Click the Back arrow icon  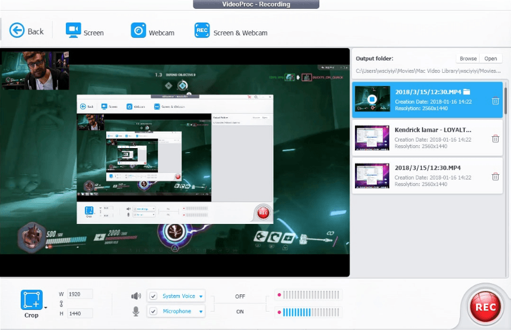tap(17, 31)
